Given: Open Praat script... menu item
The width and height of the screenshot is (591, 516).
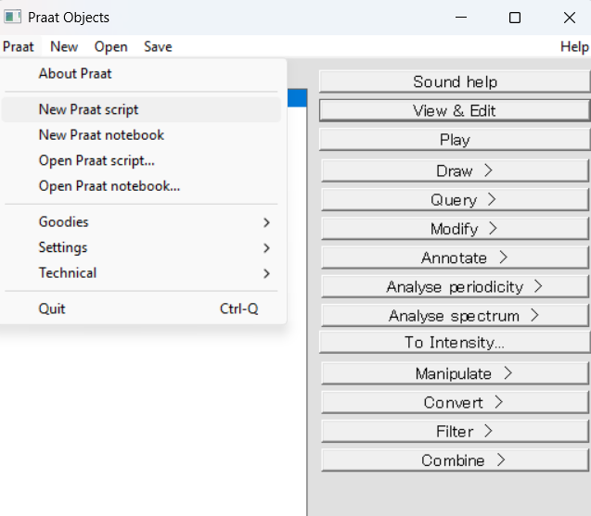Looking at the screenshot, I should [x=141, y=160].
